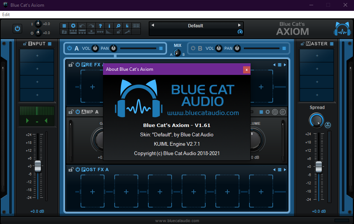
Task: Click the Default preset name
Action: [x=196, y=26]
